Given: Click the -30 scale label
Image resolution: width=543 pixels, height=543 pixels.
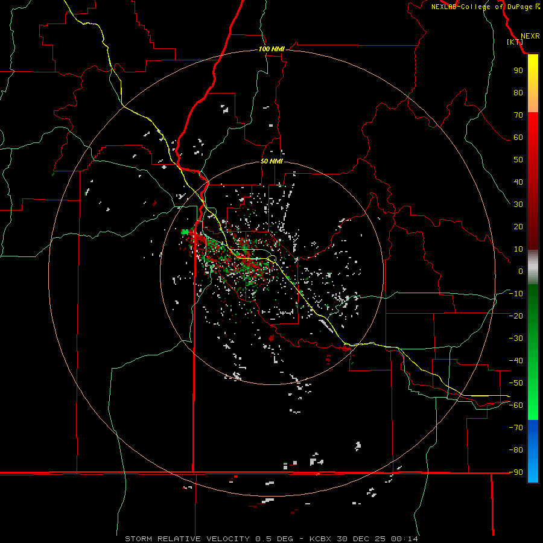Looking at the screenshot, I should click(x=516, y=338).
